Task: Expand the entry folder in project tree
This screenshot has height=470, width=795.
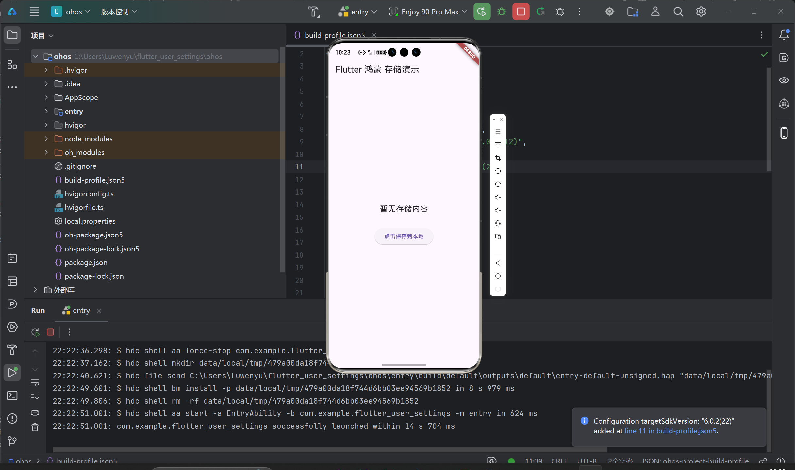Action: (46, 111)
